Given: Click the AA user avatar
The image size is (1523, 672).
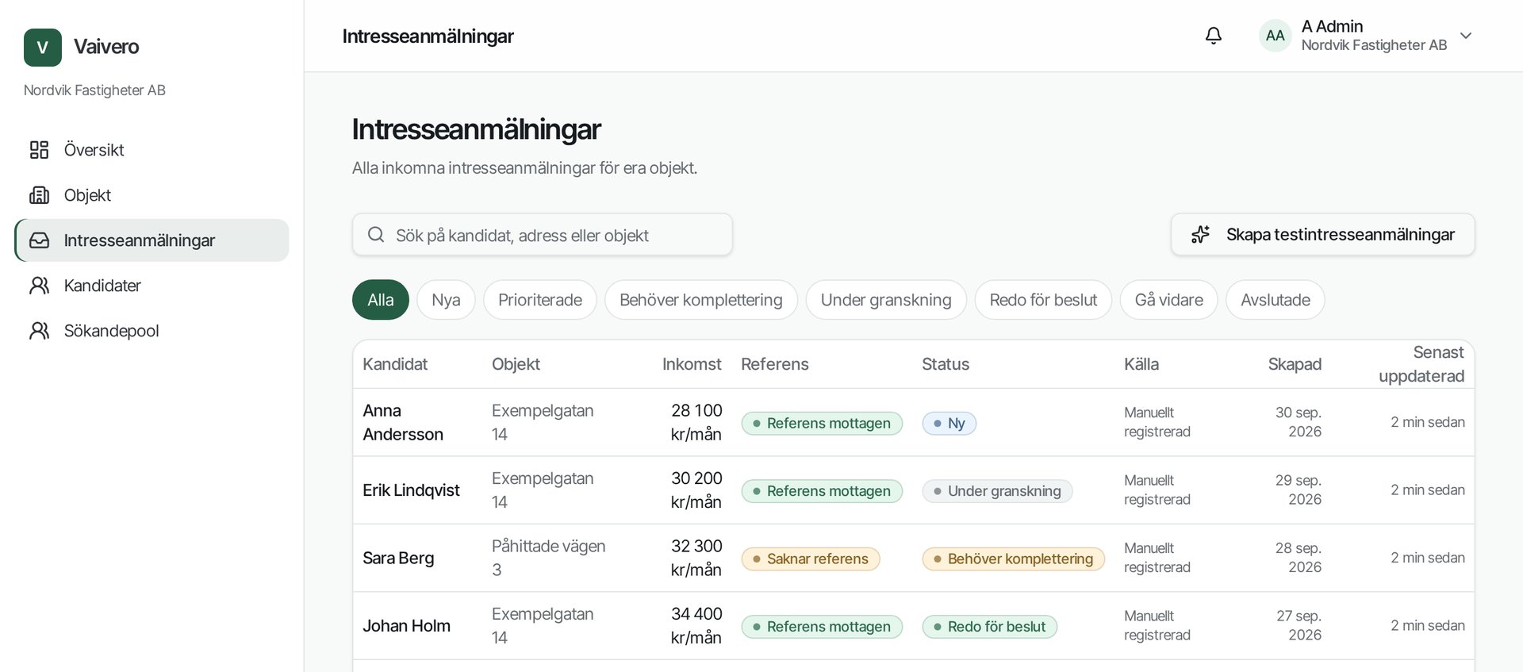Looking at the screenshot, I should [x=1275, y=36].
